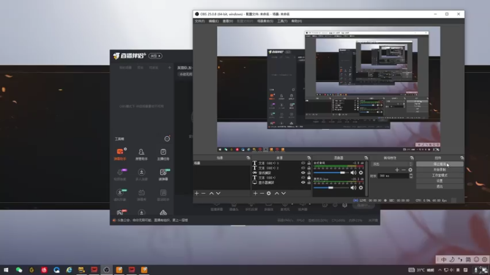Add a scene transition with plus icon

[397, 170]
